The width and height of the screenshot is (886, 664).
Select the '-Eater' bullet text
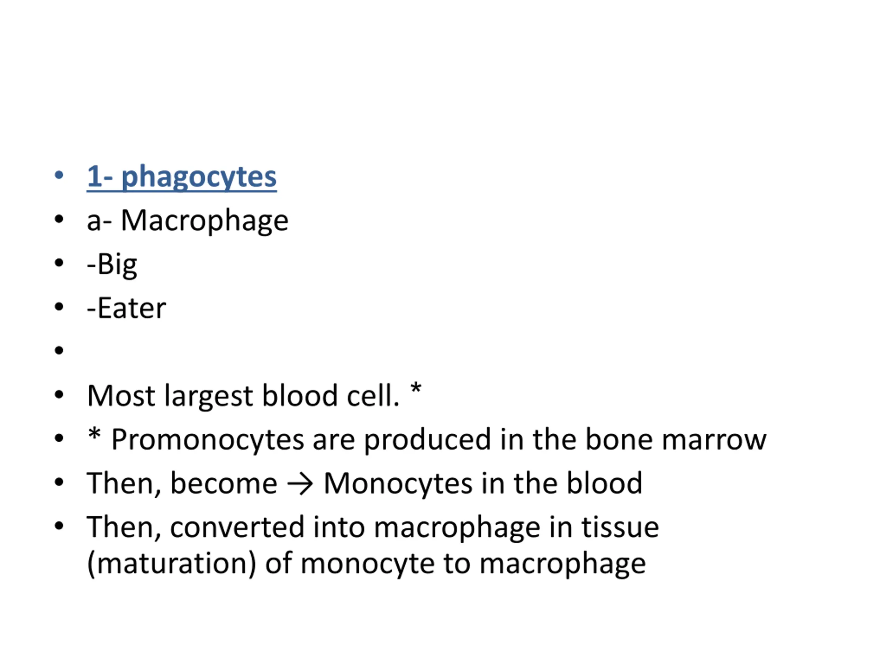(126, 308)
